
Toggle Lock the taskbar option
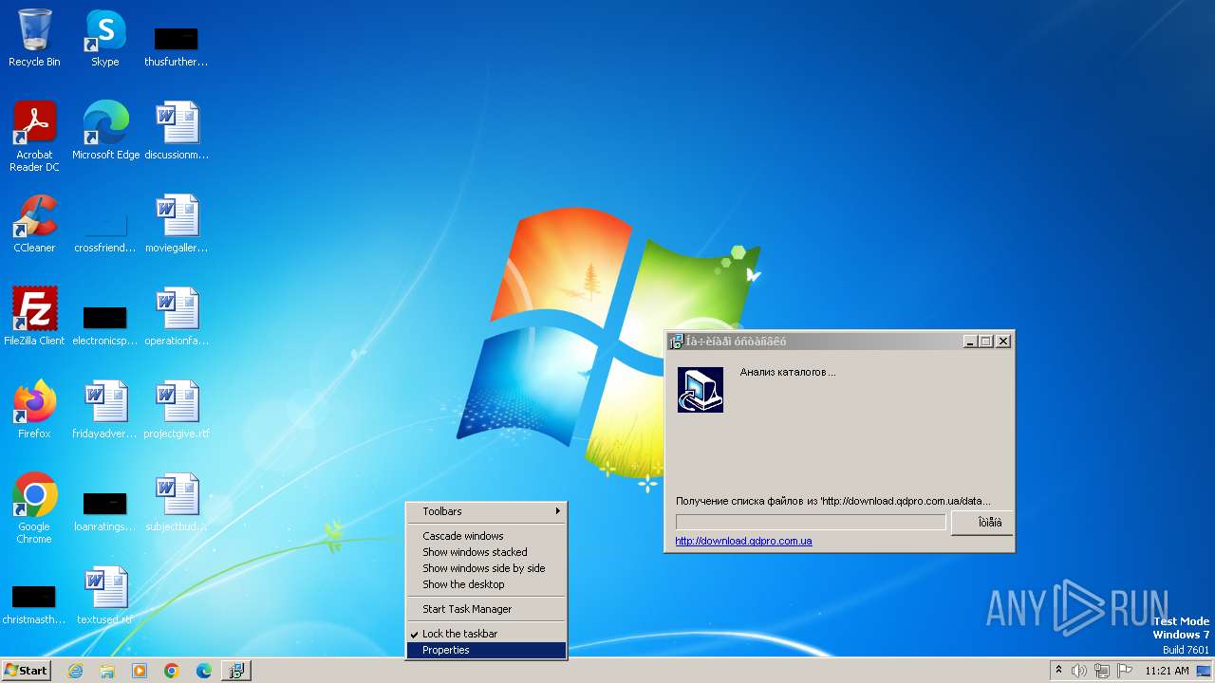tap(486, 634)
